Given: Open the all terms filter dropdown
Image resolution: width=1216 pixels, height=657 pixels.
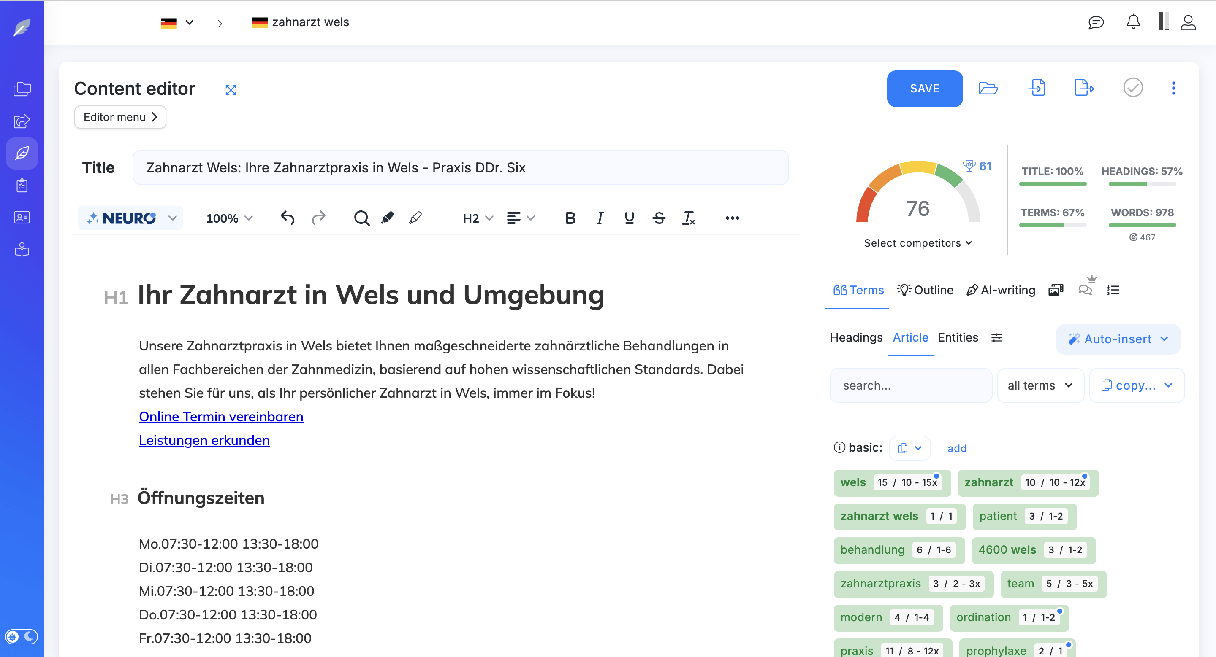Looking at the screenshot, I should 1040,385.
